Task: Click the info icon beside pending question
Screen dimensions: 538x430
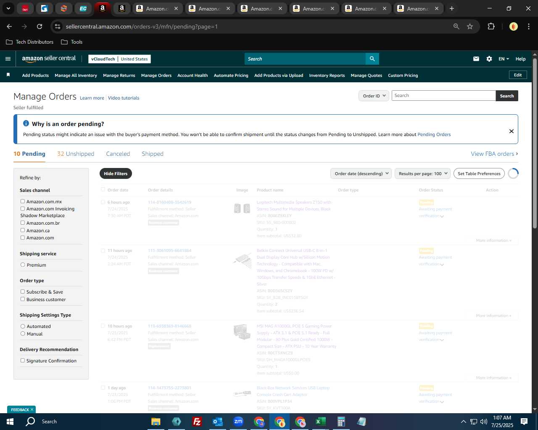Action: click(x=26, y=123)
